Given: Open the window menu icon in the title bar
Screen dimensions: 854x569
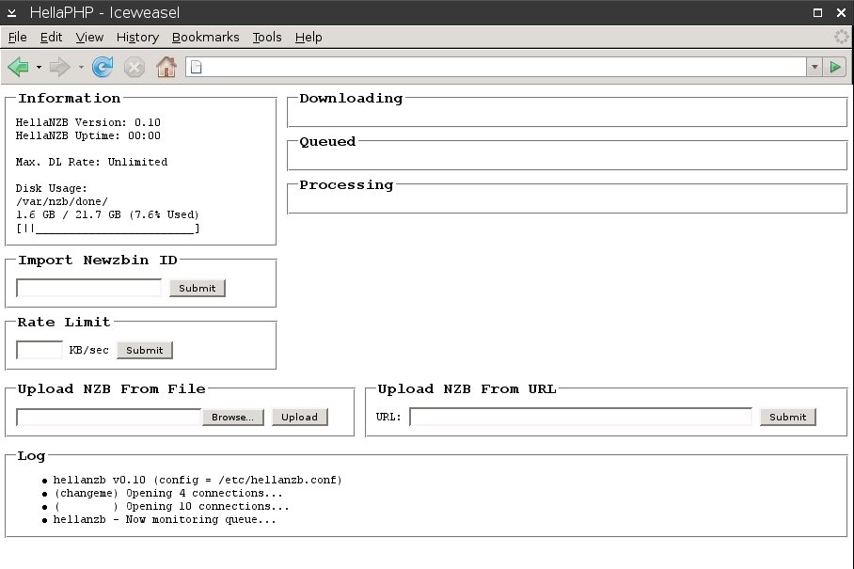Looking at the screenshot, I should click(x=12, y=12).
